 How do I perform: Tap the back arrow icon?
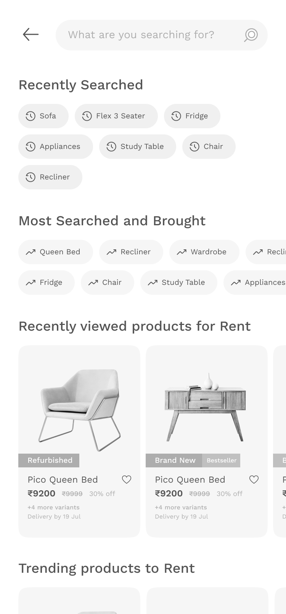pyautogui.click(x=31, y=34)
